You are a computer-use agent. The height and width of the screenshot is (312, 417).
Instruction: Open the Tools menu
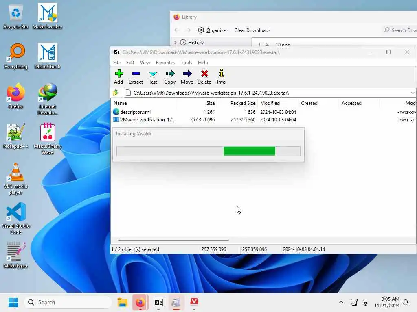tap(187, 62)
